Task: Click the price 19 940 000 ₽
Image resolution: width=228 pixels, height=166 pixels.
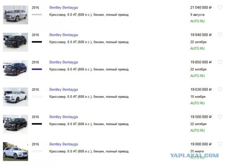Action: 201,35
